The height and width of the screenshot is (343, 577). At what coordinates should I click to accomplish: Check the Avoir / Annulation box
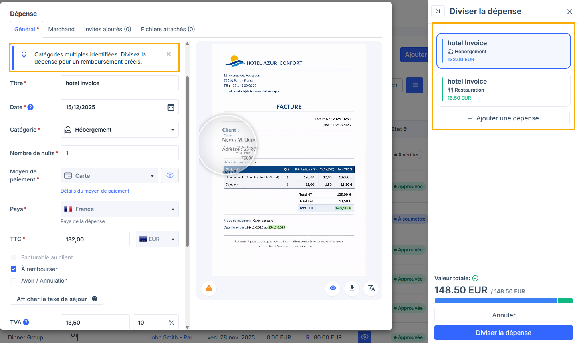point(14,281)
